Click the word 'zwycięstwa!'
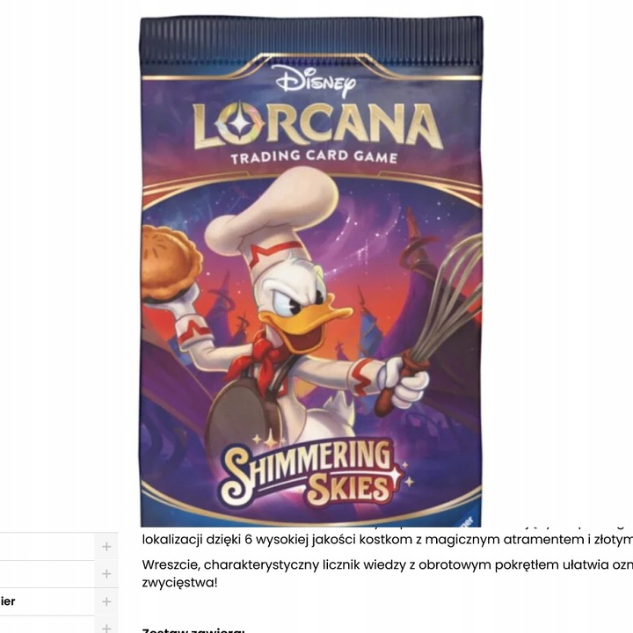This screenshot has height=633, width=633. click(179, 583)
